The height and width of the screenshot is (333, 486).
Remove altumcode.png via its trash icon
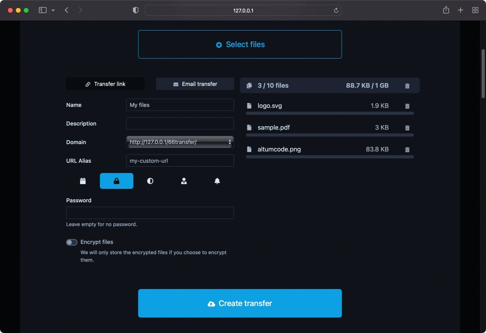point(407,150)
